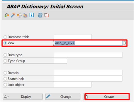Click the Activate wand toolbar icon

click(13, 15)
